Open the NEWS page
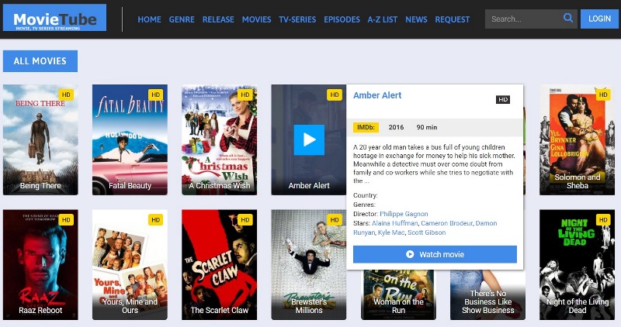Image resolution: width=621 pixels, height=327 pixels. point(416,19)
